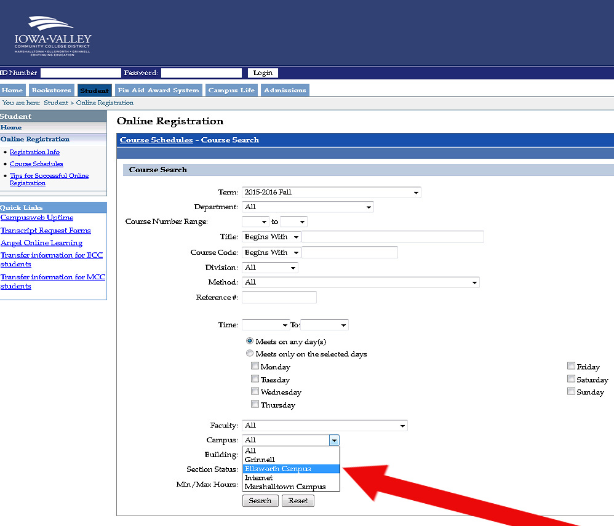The image size is (614, 526).
Task: Open the Faculty dropdown list
Action: point(325,426)
